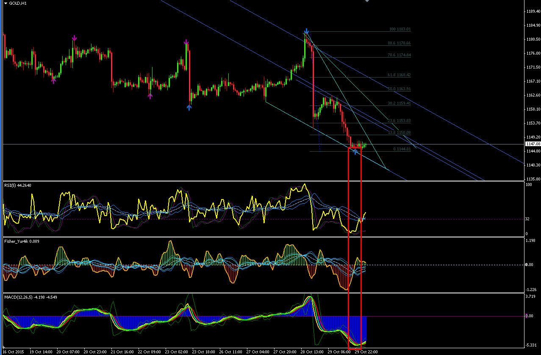Click the Fisher scale value 1.198
The height and width of the screenshot is (355, 541).
pos(530,241)
